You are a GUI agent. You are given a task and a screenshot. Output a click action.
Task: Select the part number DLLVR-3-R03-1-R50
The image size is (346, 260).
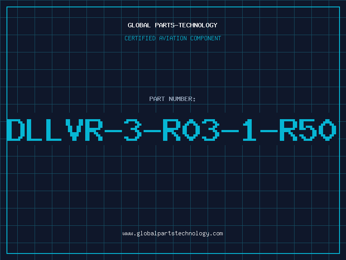click(x=171, y=130)
